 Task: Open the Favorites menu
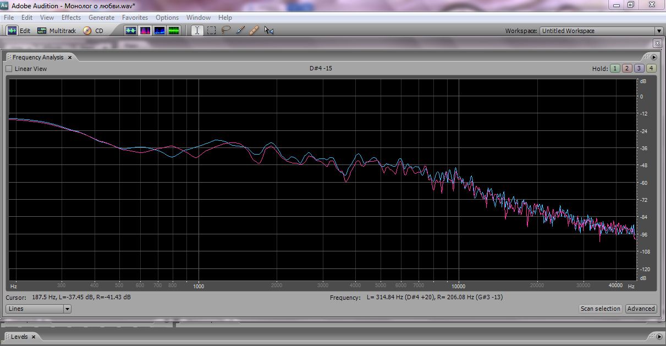pyautogui.click(x=135, y=18)
